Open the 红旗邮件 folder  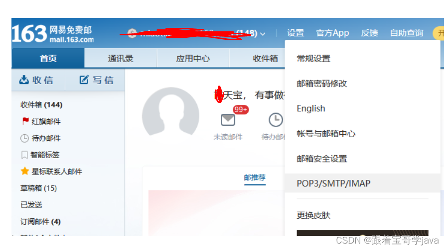46,121
